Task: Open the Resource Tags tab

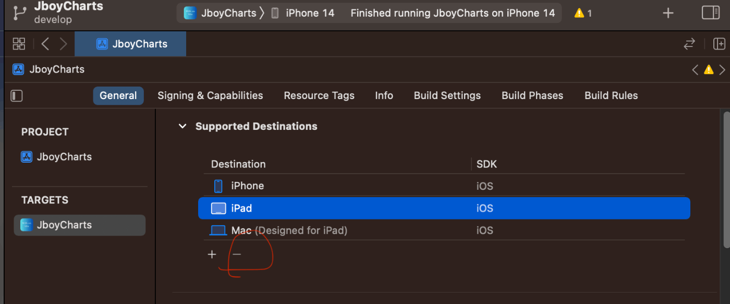Action: (319, 95)
